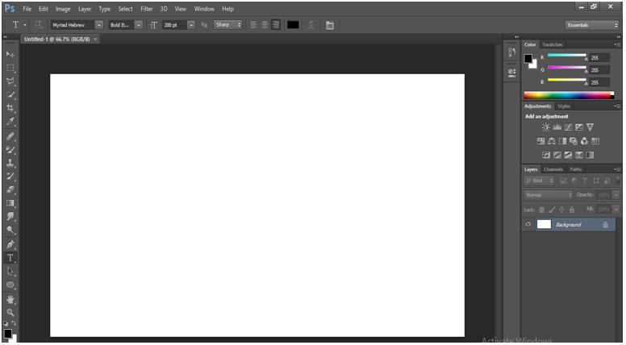Open the layer Opacity dropdown arrow

click(616, 195)
